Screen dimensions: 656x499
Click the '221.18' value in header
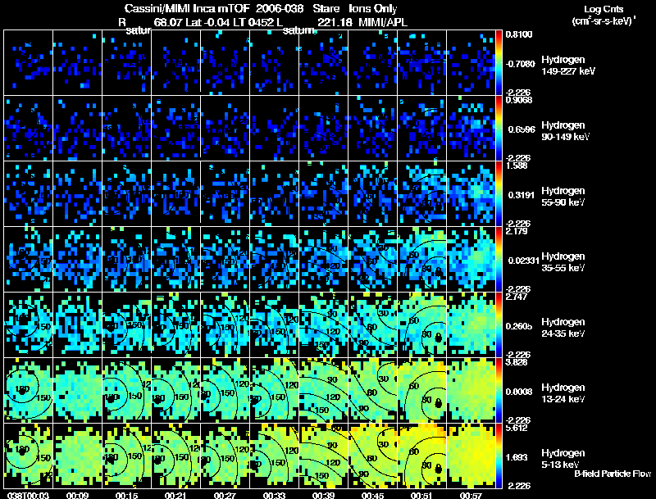point(335,23)
